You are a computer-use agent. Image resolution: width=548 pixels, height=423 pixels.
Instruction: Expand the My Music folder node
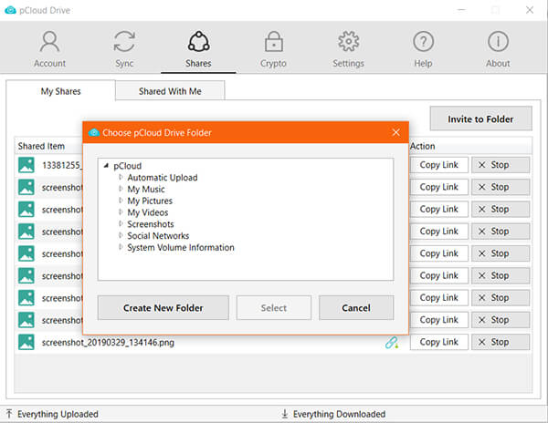pos(121,189)
